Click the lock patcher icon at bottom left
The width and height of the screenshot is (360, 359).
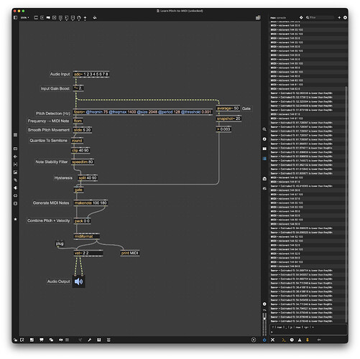16,340
